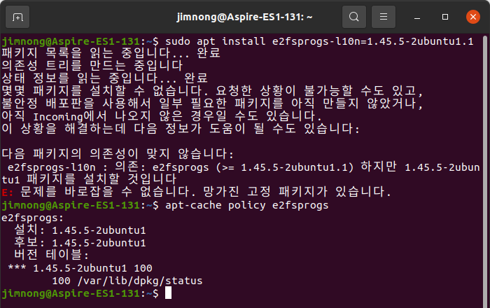Screen dimensions: 490x308
Task: Click the '버전 테이블:' line
Action: point(52,255)
